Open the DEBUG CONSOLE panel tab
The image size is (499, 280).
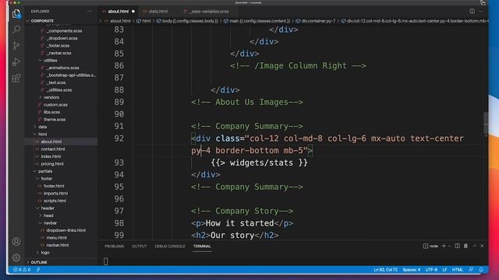170,247
